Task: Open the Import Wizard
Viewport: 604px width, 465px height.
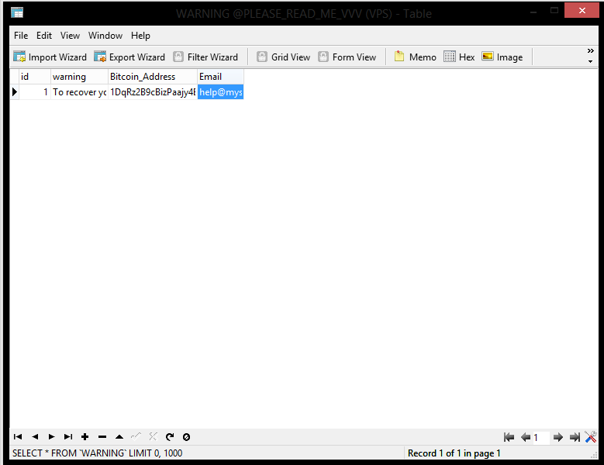Action: click(x=50, y=57)
